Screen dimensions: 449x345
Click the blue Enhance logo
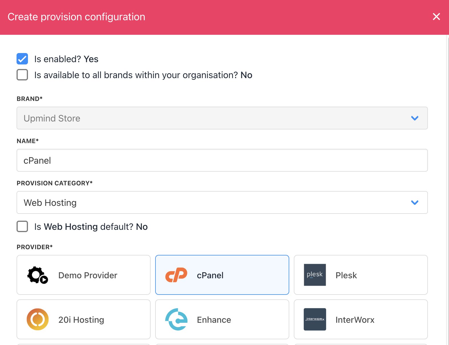click(176, 319)
